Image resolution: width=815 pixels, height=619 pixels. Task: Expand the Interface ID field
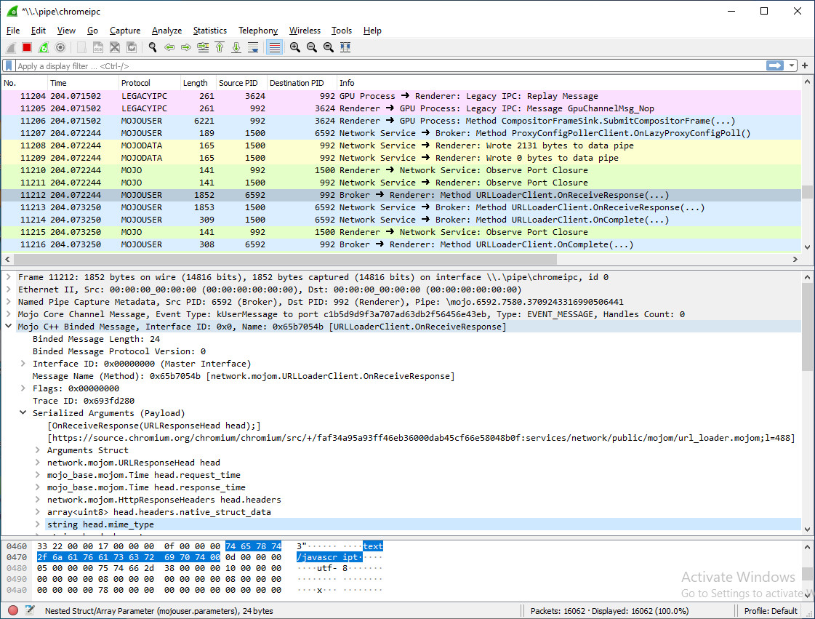[23, 364]
